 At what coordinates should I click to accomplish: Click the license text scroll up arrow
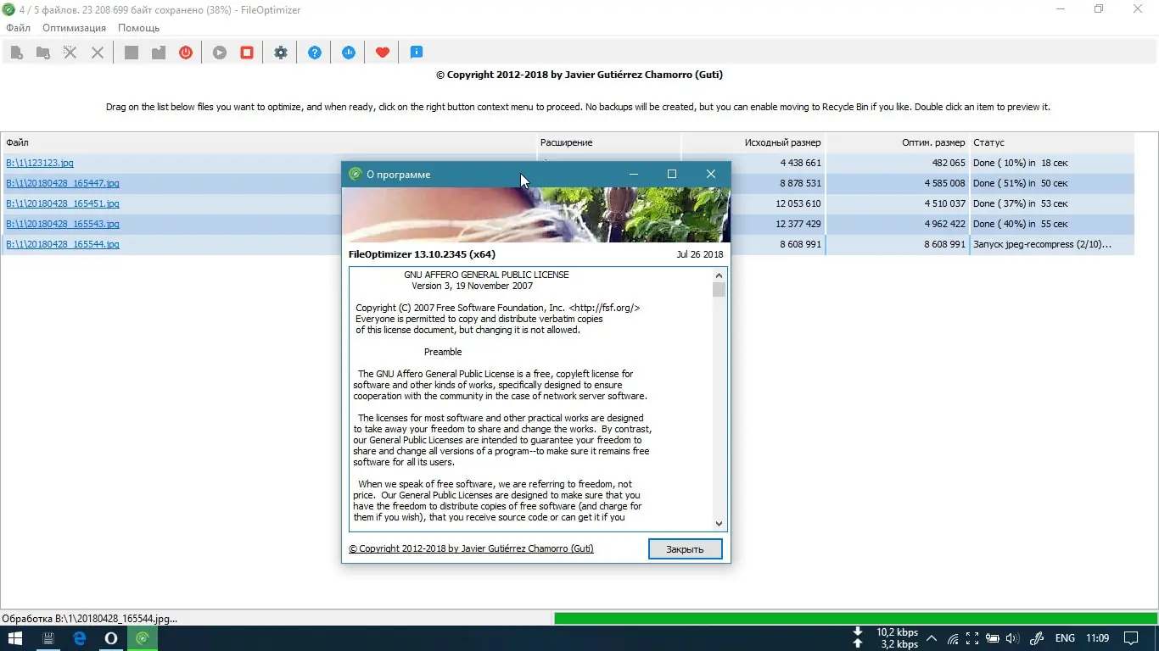[x=719, y=275]
